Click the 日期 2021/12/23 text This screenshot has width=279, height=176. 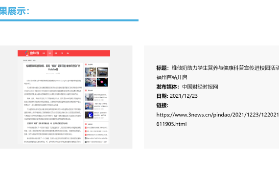[x=177, y=96]
